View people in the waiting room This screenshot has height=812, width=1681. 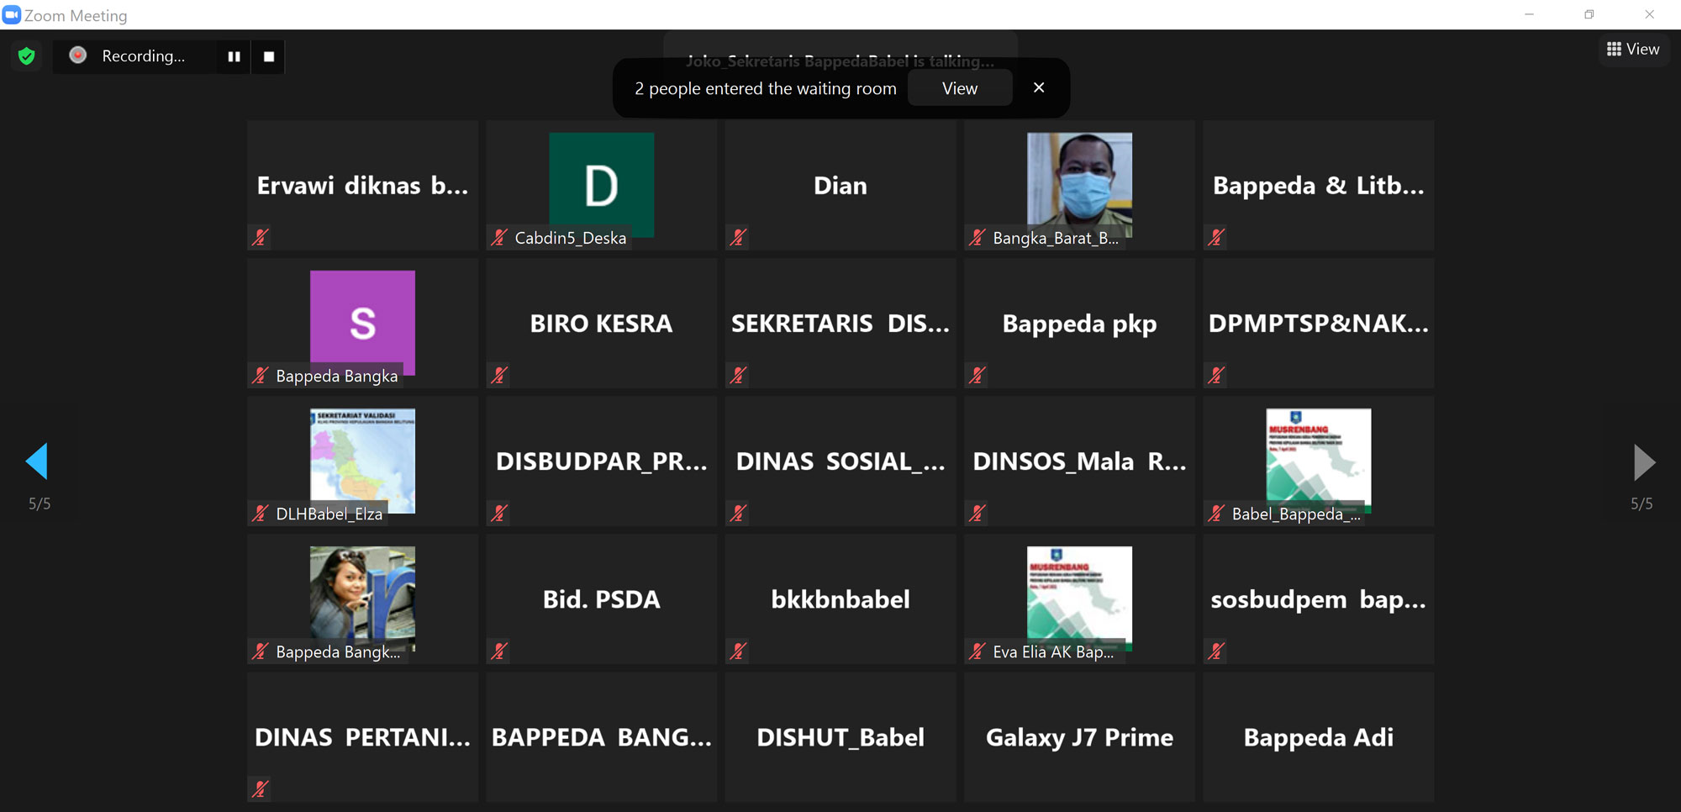tap(959, 88)
